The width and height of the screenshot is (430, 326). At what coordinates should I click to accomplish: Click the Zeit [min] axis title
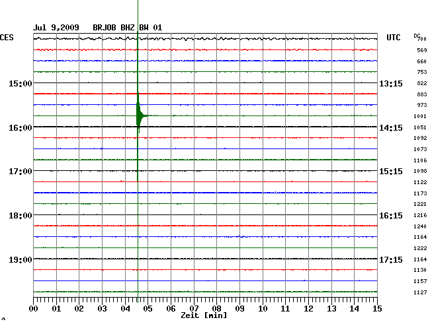tap(204, 315)
